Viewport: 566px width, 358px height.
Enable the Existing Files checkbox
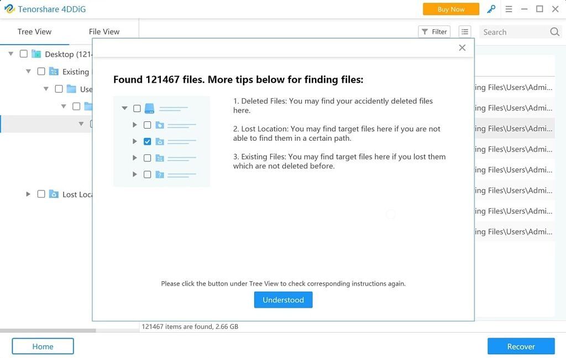click(40, 71)
